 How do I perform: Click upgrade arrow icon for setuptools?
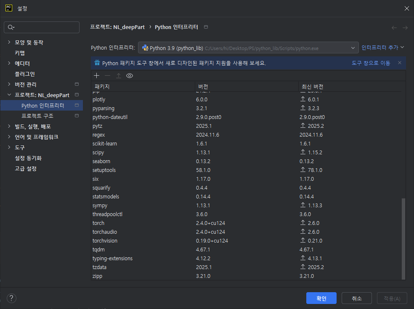click(303, 170)
